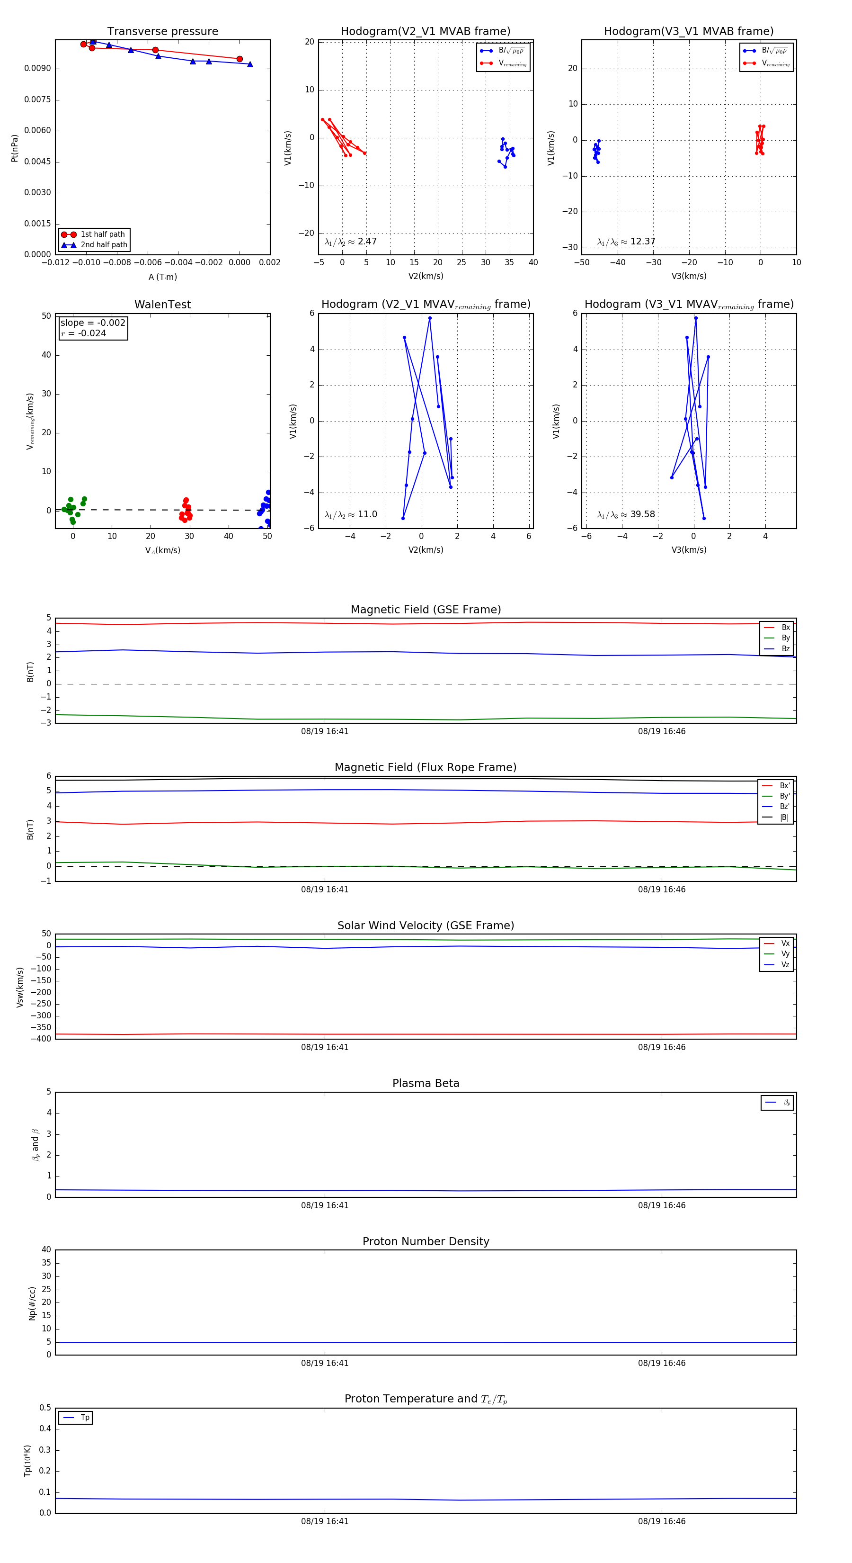852x1563 pixels.
Task: Select By' legend entry in Flux Rope plot
Action: coord(776,796)
